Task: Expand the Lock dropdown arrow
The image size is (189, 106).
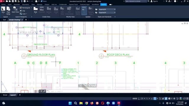Action: pyautogui.click(x=27, y=14)
